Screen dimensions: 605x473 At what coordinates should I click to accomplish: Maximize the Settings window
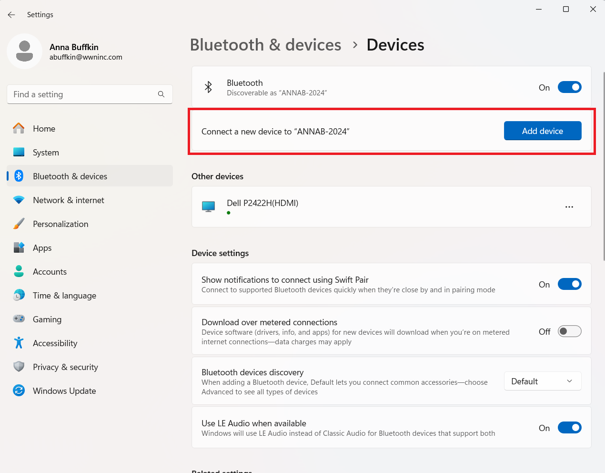pos(566,9)
